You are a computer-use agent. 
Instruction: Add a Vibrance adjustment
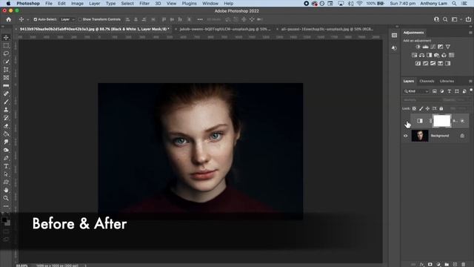click(447, 47)
